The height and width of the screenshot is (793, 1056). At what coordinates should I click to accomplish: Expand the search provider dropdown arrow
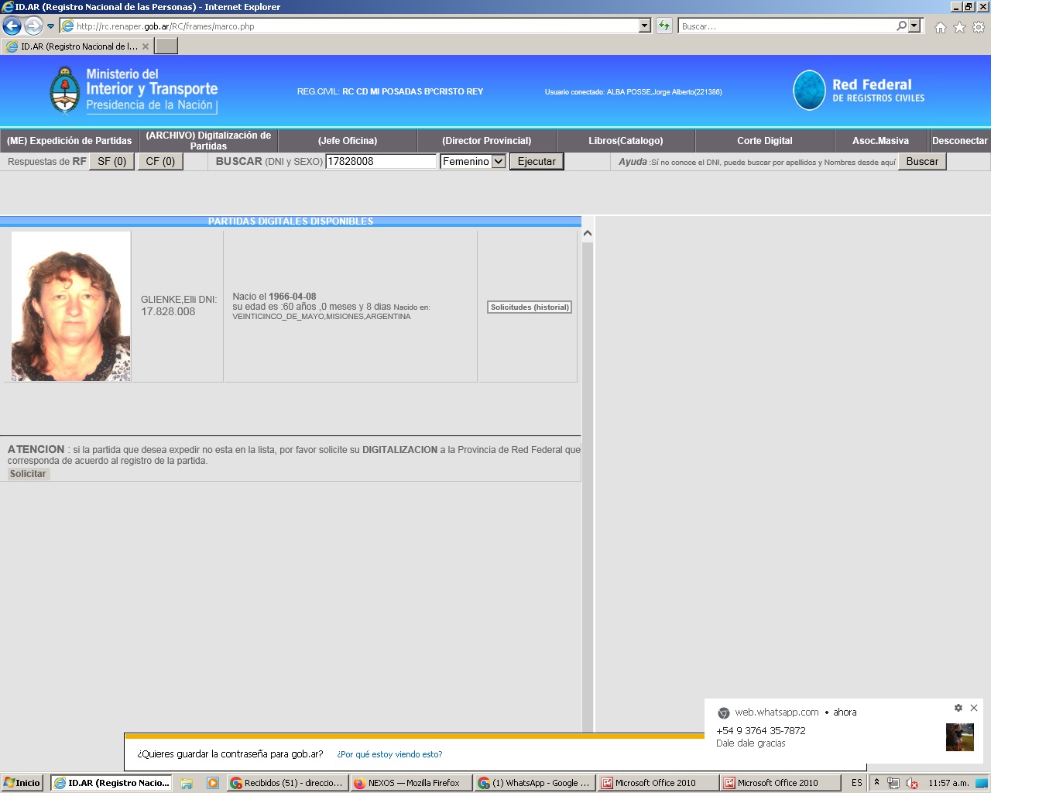pos(915,26)
